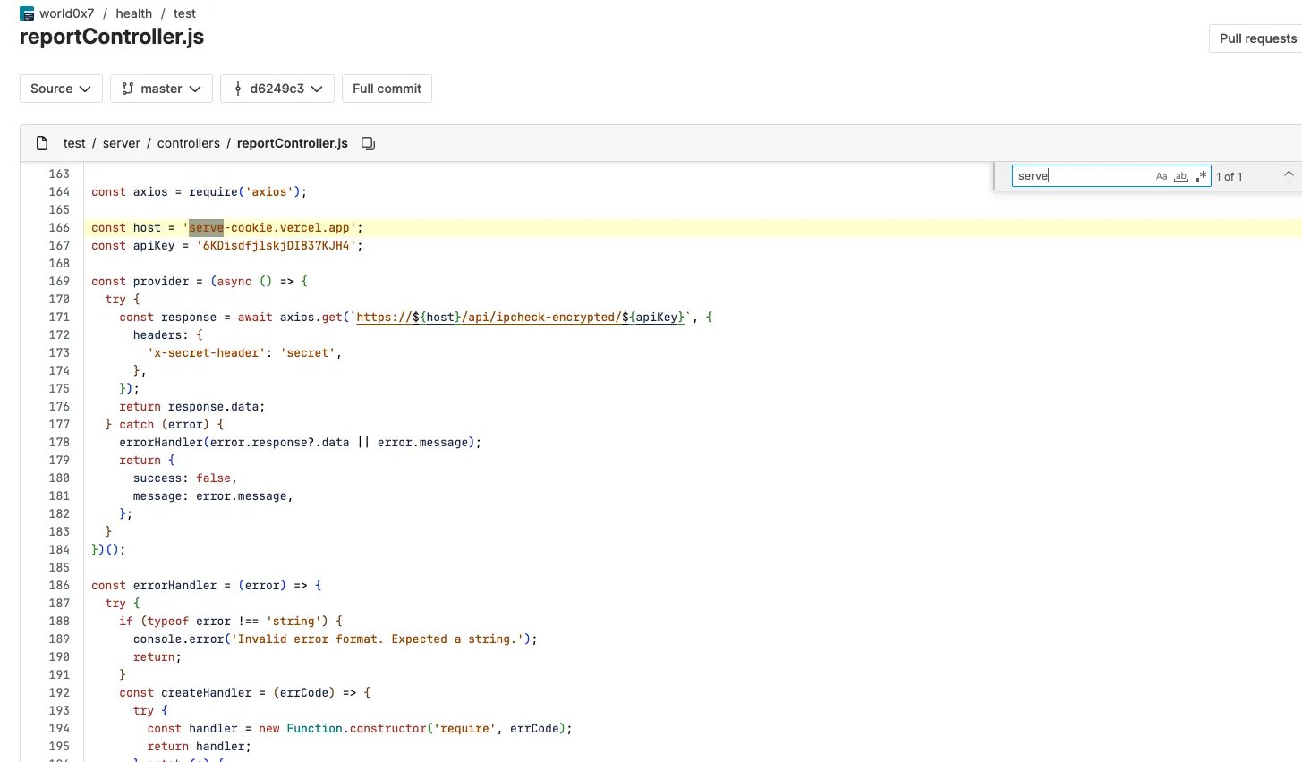Click the branch icon in the master button
Screen dimensions: 1302x762
(128, 89)
